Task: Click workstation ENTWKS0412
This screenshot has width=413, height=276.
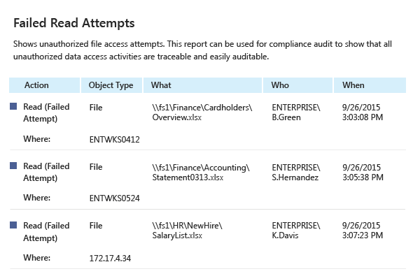Action: [115, 139]
